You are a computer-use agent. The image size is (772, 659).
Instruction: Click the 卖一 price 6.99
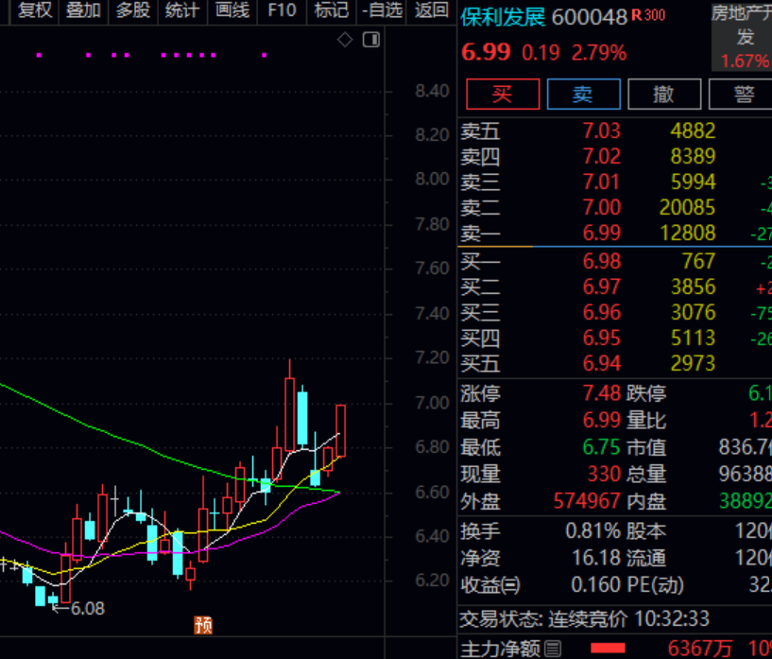602,233
